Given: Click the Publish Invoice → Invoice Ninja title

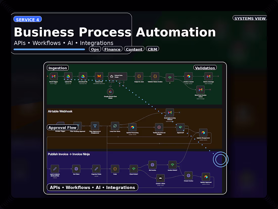Looking at the screenshot, I should point(69,154).
